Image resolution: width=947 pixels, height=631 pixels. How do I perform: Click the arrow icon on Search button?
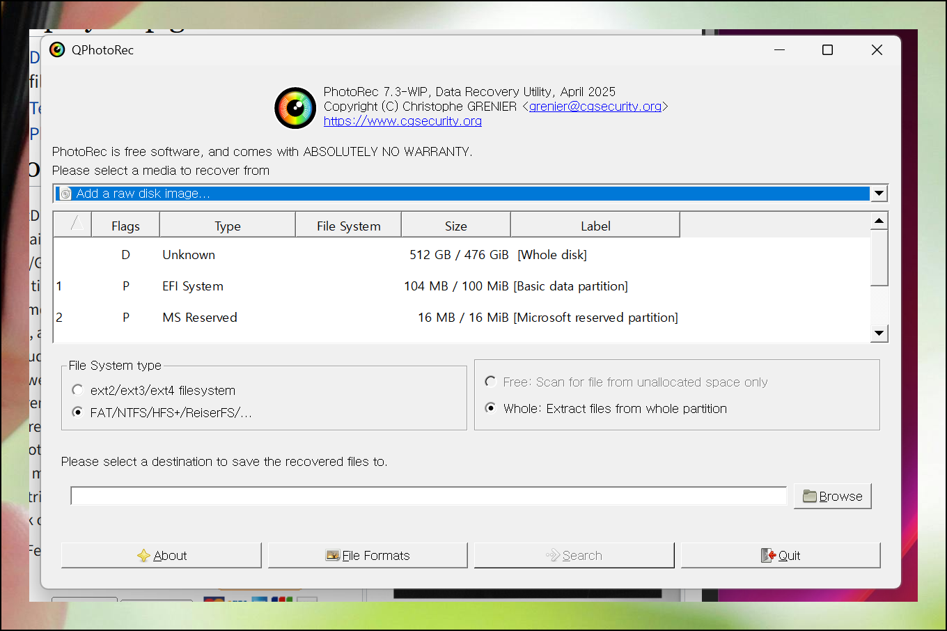pos(553,555)
